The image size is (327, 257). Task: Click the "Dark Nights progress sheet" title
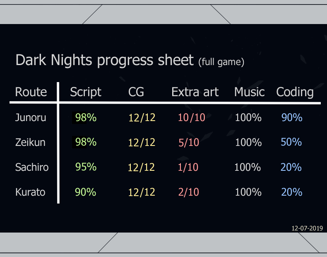click(104, 61)
